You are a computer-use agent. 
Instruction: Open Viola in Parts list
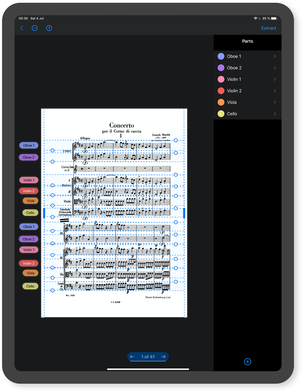(x=248, y=102)
